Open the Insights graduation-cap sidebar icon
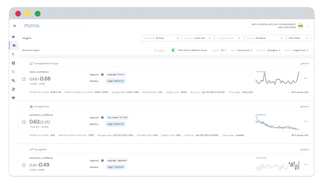323x186 pixels. click(x=14, y=46)
